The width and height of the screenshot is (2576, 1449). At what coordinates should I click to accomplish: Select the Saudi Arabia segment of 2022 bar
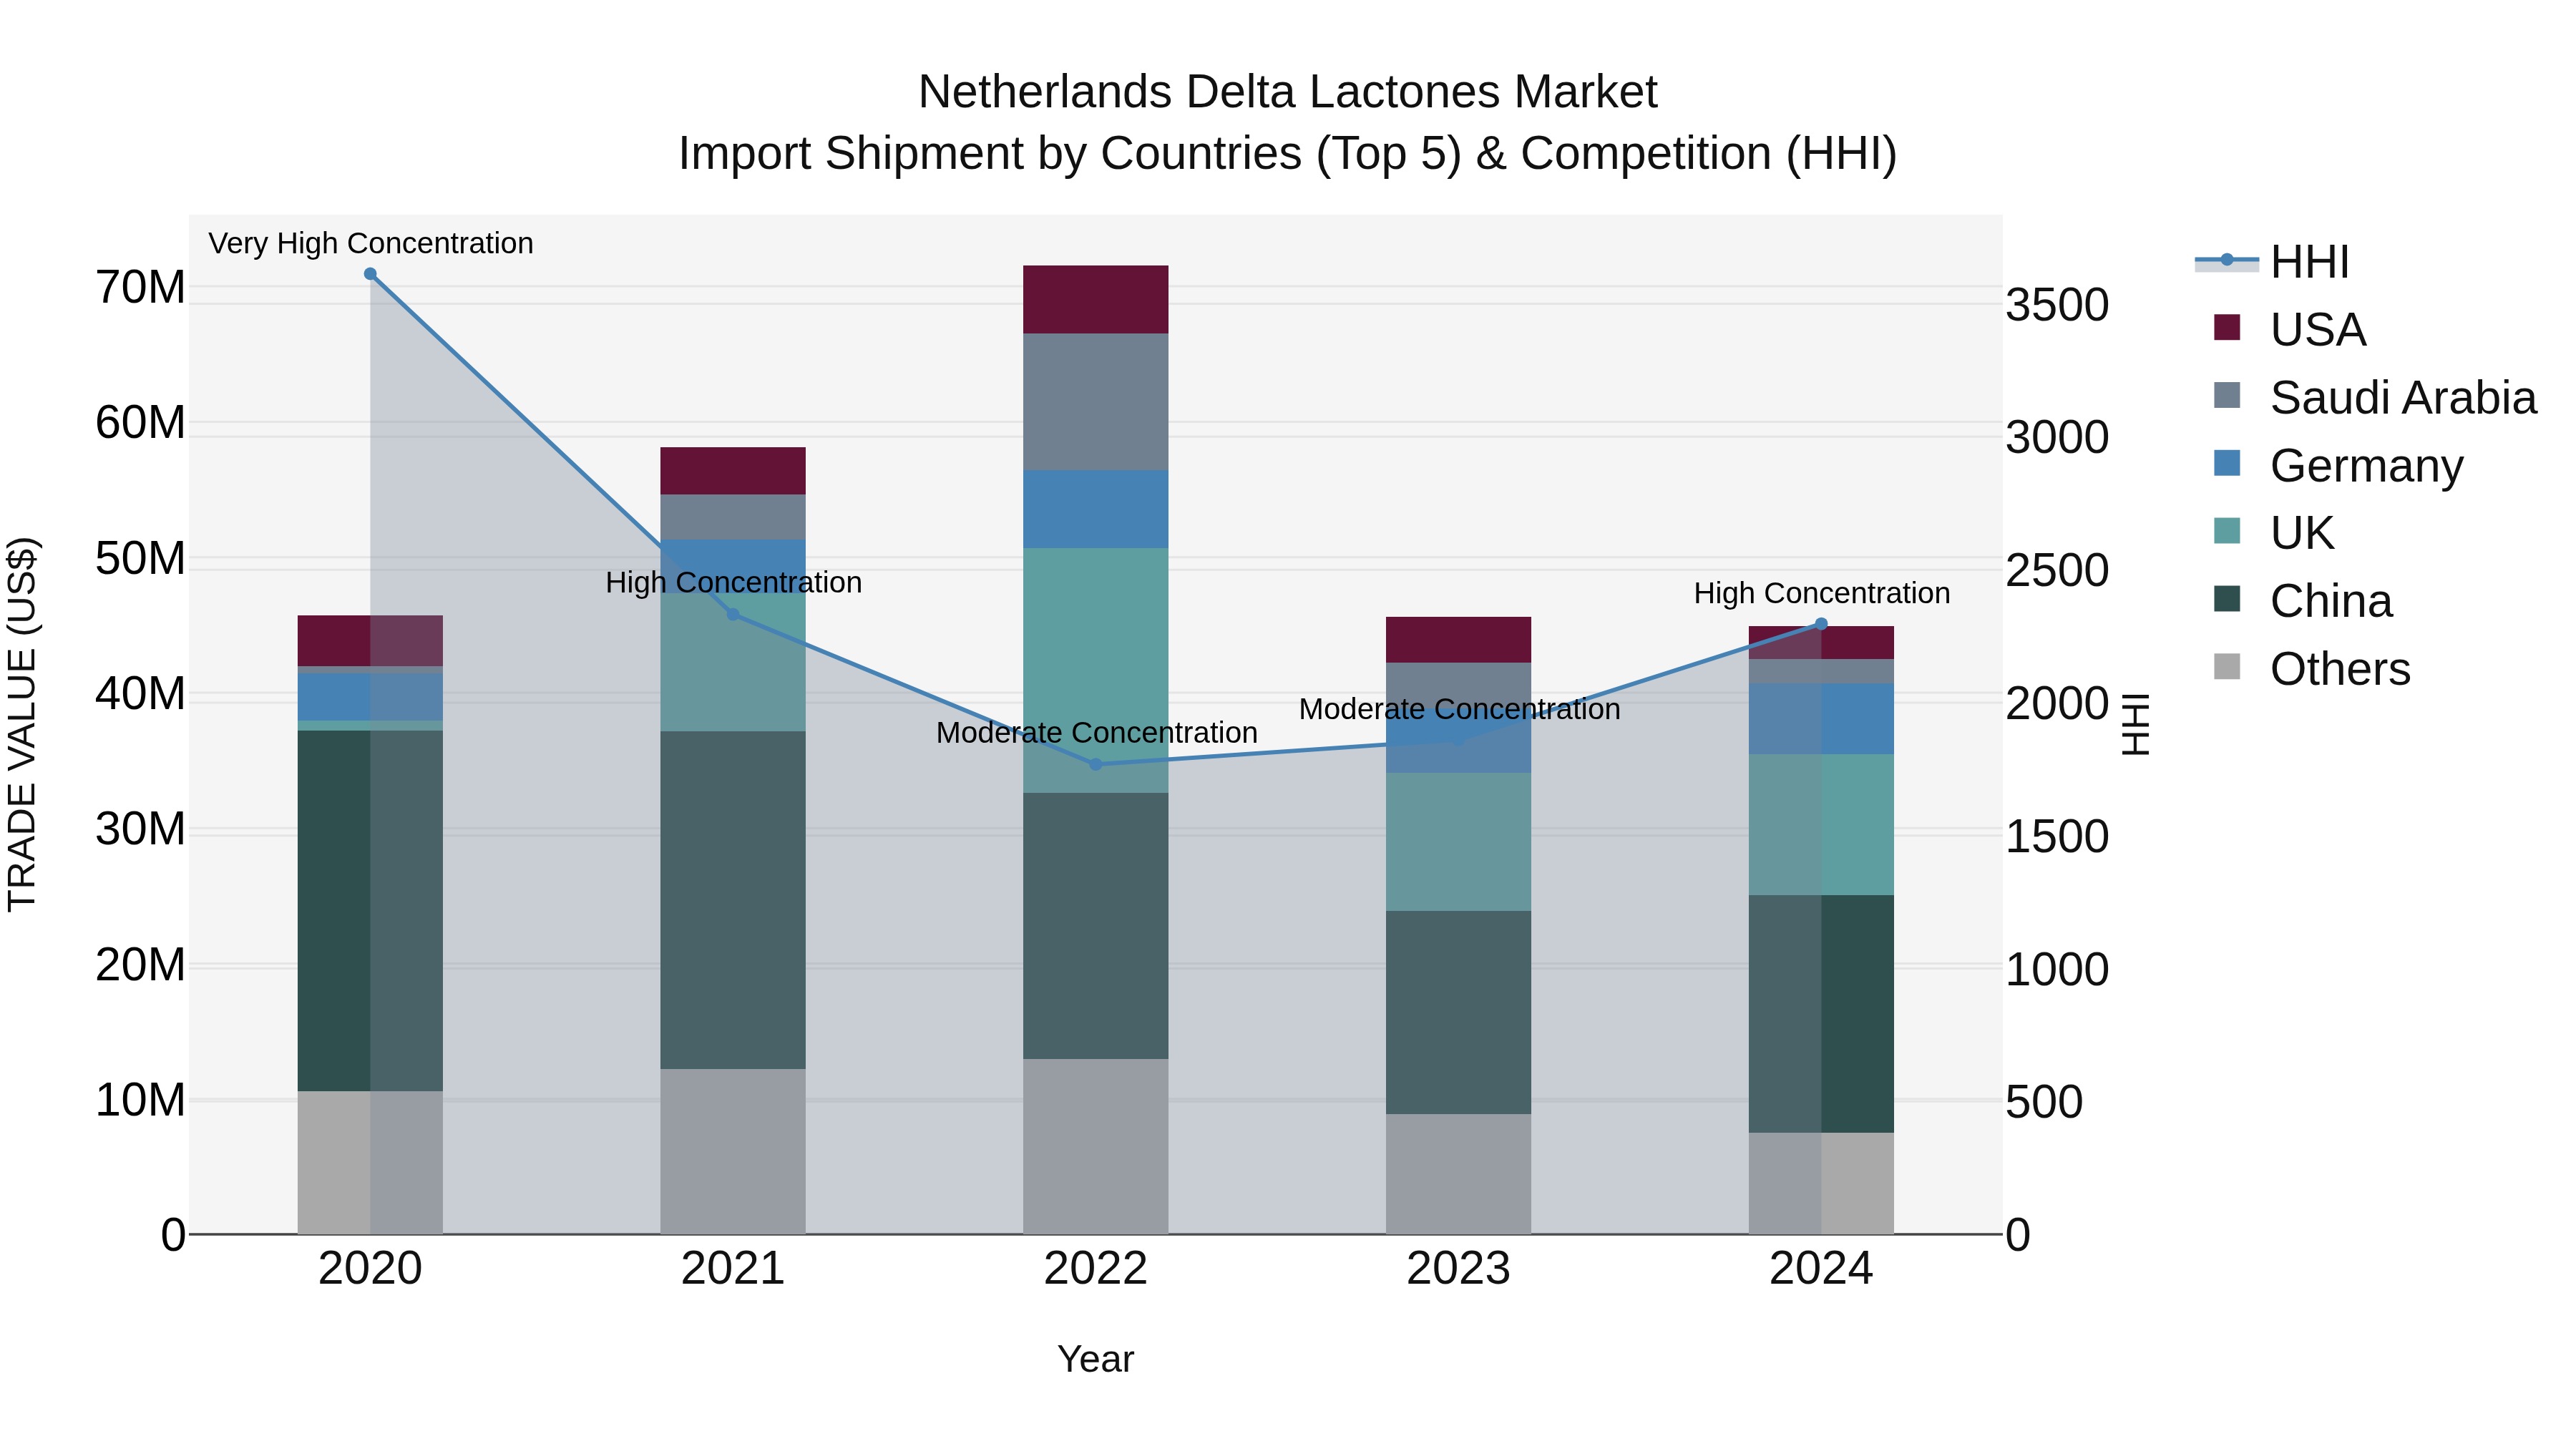pyautogui.click(x=1095, y=402)
